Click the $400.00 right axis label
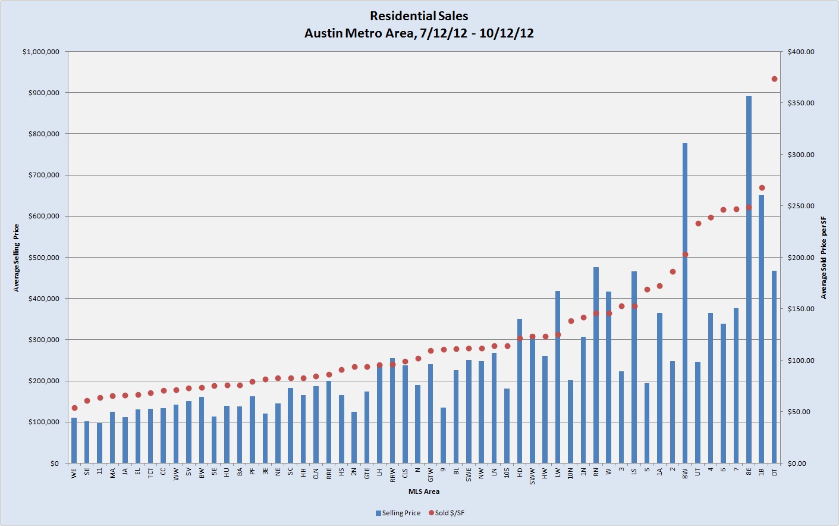This screenshot has height=526, width=839. click(x=801, y=52)
